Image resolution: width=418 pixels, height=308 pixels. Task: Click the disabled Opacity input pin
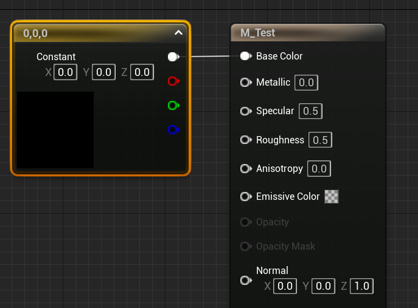[x=246, y=222]
